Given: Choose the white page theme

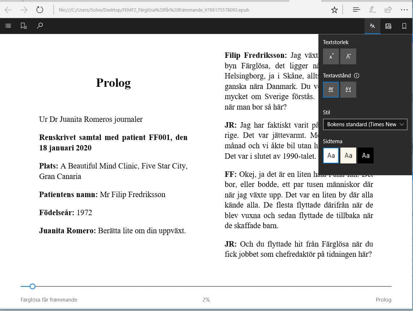Looking at the screenshot, I should coord(331,155).
